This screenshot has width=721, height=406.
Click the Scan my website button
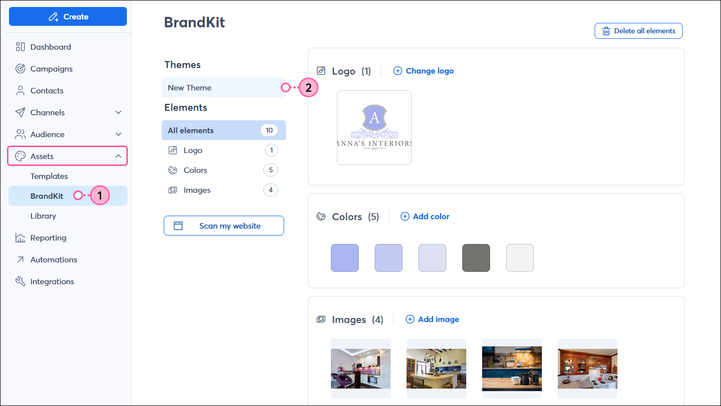pos(223,225)
